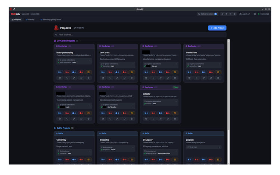Screen dimensions: 280x175
Task: Focus the Filter projects search field
Action: click(x=140, y=35)
